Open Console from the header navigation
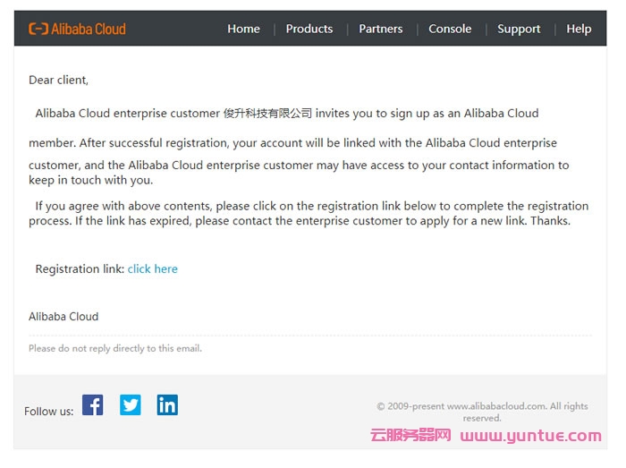626x468 pixels. tap(450, 29)
